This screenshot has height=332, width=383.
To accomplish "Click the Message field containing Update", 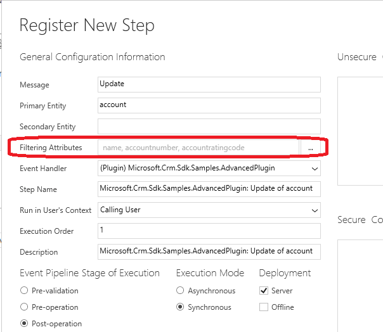I will click(x=209, y=85).
